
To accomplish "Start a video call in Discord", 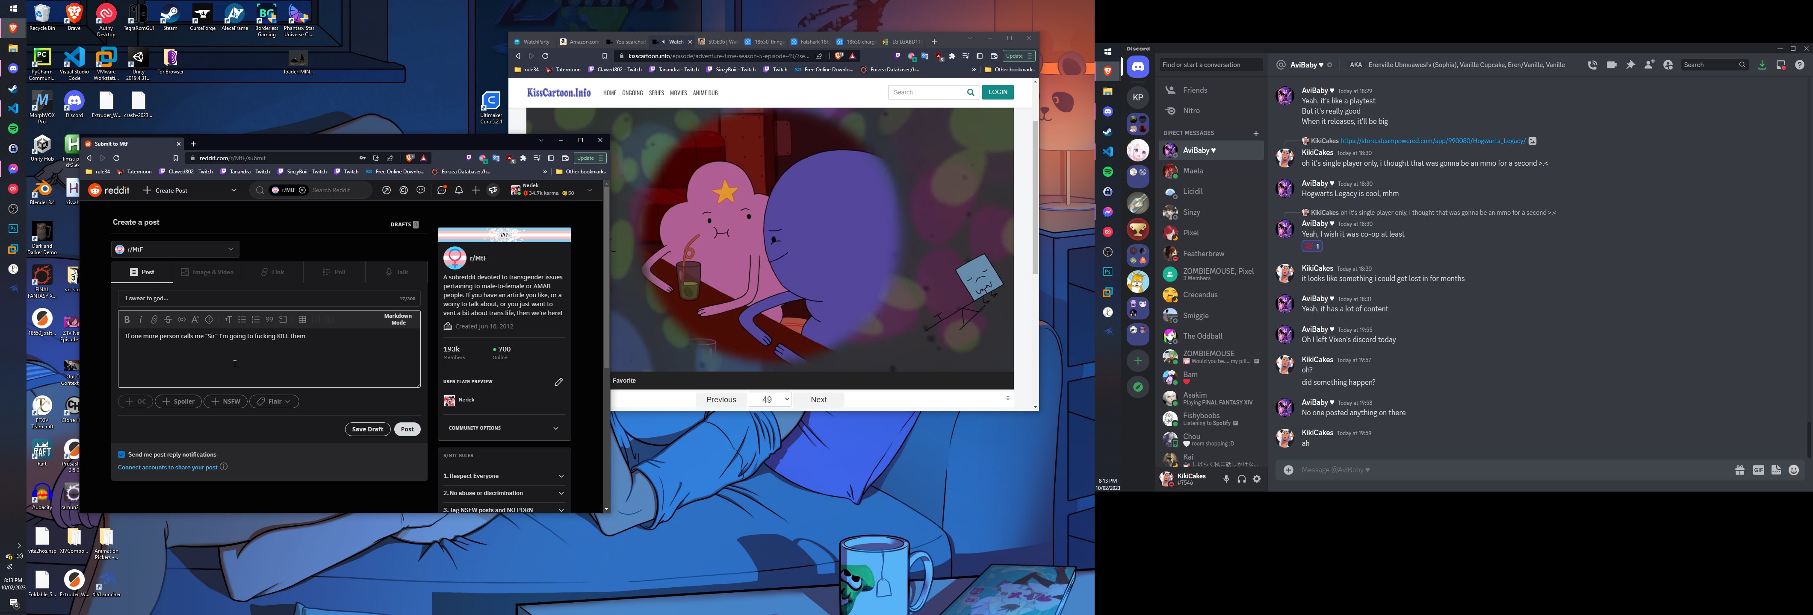I will [x=1612, y=64].
